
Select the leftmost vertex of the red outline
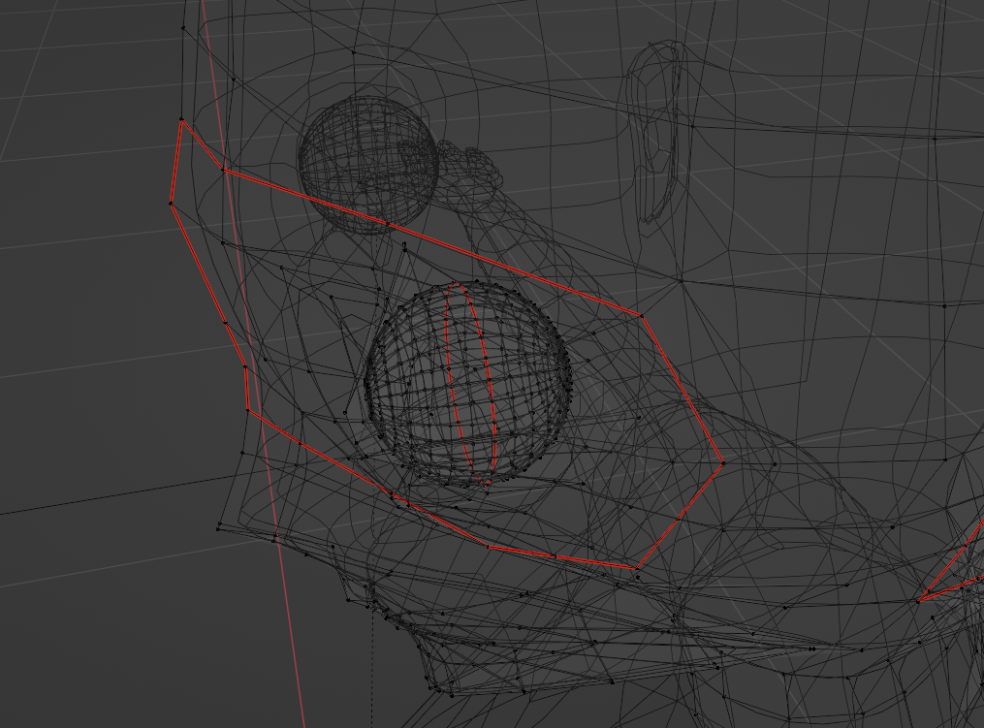[x=171, y=203]
